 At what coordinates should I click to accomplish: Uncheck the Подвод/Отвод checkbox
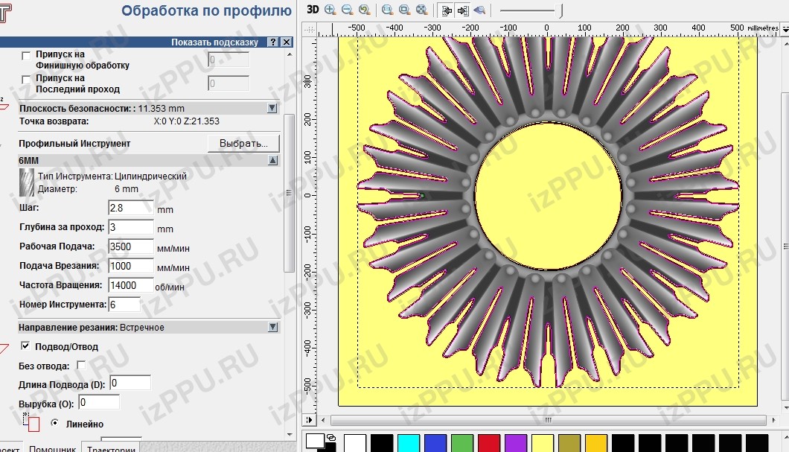coord(26,346)
